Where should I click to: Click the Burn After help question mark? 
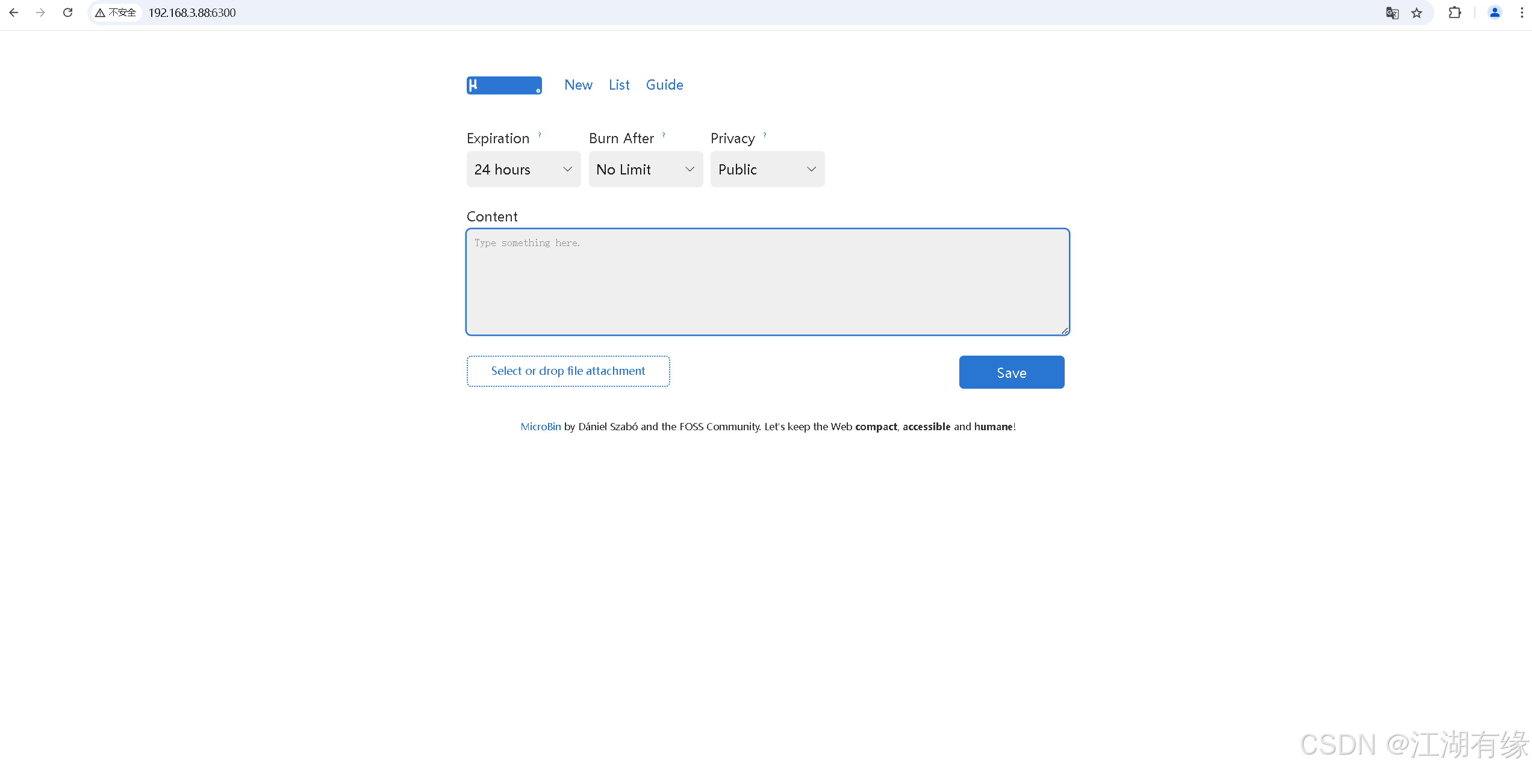pyautogui.click(x=664, y=135)
